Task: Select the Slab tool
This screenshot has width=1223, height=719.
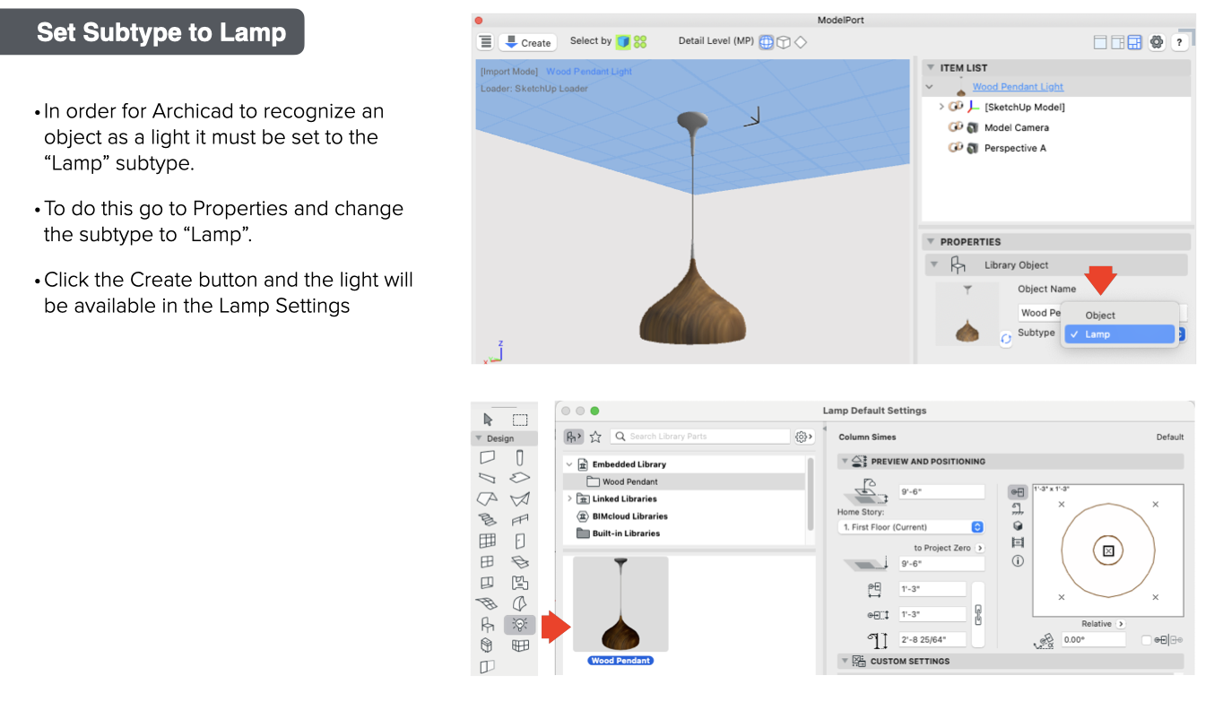Action: point(520,478)
